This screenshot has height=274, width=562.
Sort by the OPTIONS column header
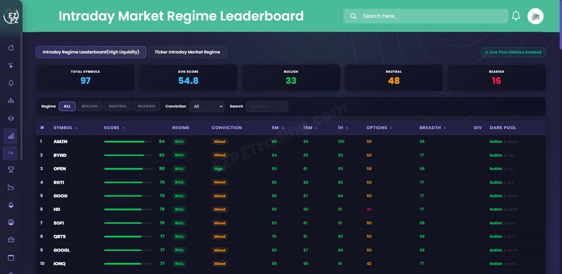click(379, 128)
